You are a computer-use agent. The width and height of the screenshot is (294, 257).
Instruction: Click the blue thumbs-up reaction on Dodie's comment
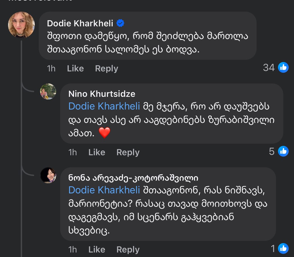coord(283,68)
